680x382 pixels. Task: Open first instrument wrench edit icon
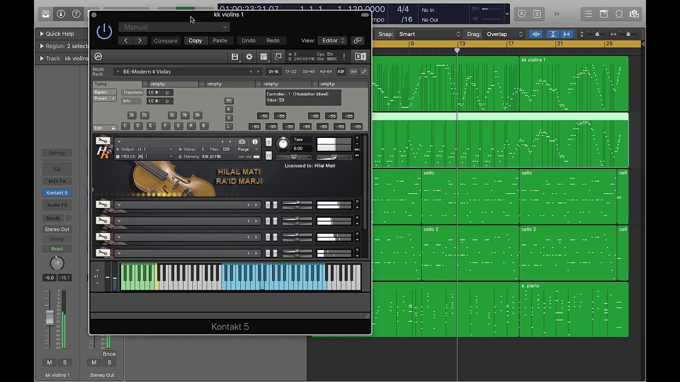click(103, 141)
